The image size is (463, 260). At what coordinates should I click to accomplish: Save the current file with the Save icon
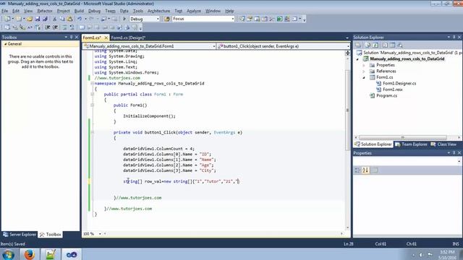[38, 19]
